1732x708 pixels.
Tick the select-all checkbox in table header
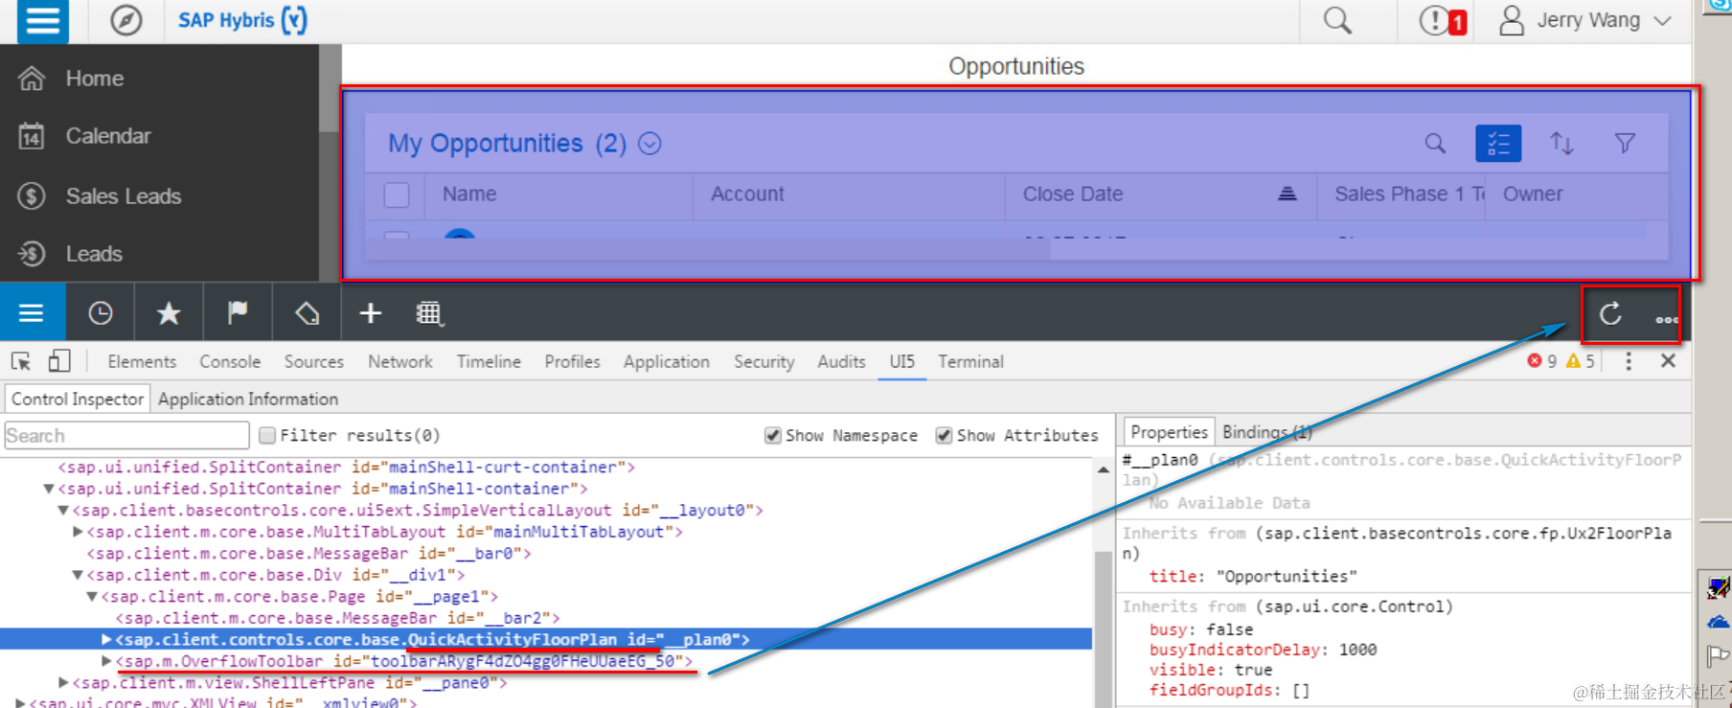pyautogui.click(x=397, y=194)
